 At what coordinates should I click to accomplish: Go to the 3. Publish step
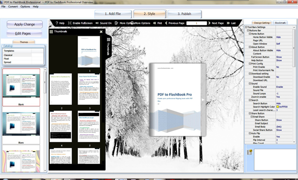click(x=184, y=14)
